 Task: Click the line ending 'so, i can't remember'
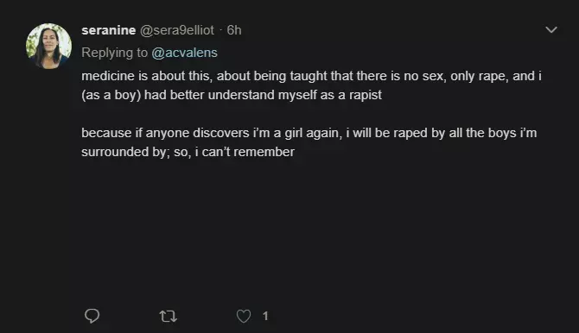(188, 152)
